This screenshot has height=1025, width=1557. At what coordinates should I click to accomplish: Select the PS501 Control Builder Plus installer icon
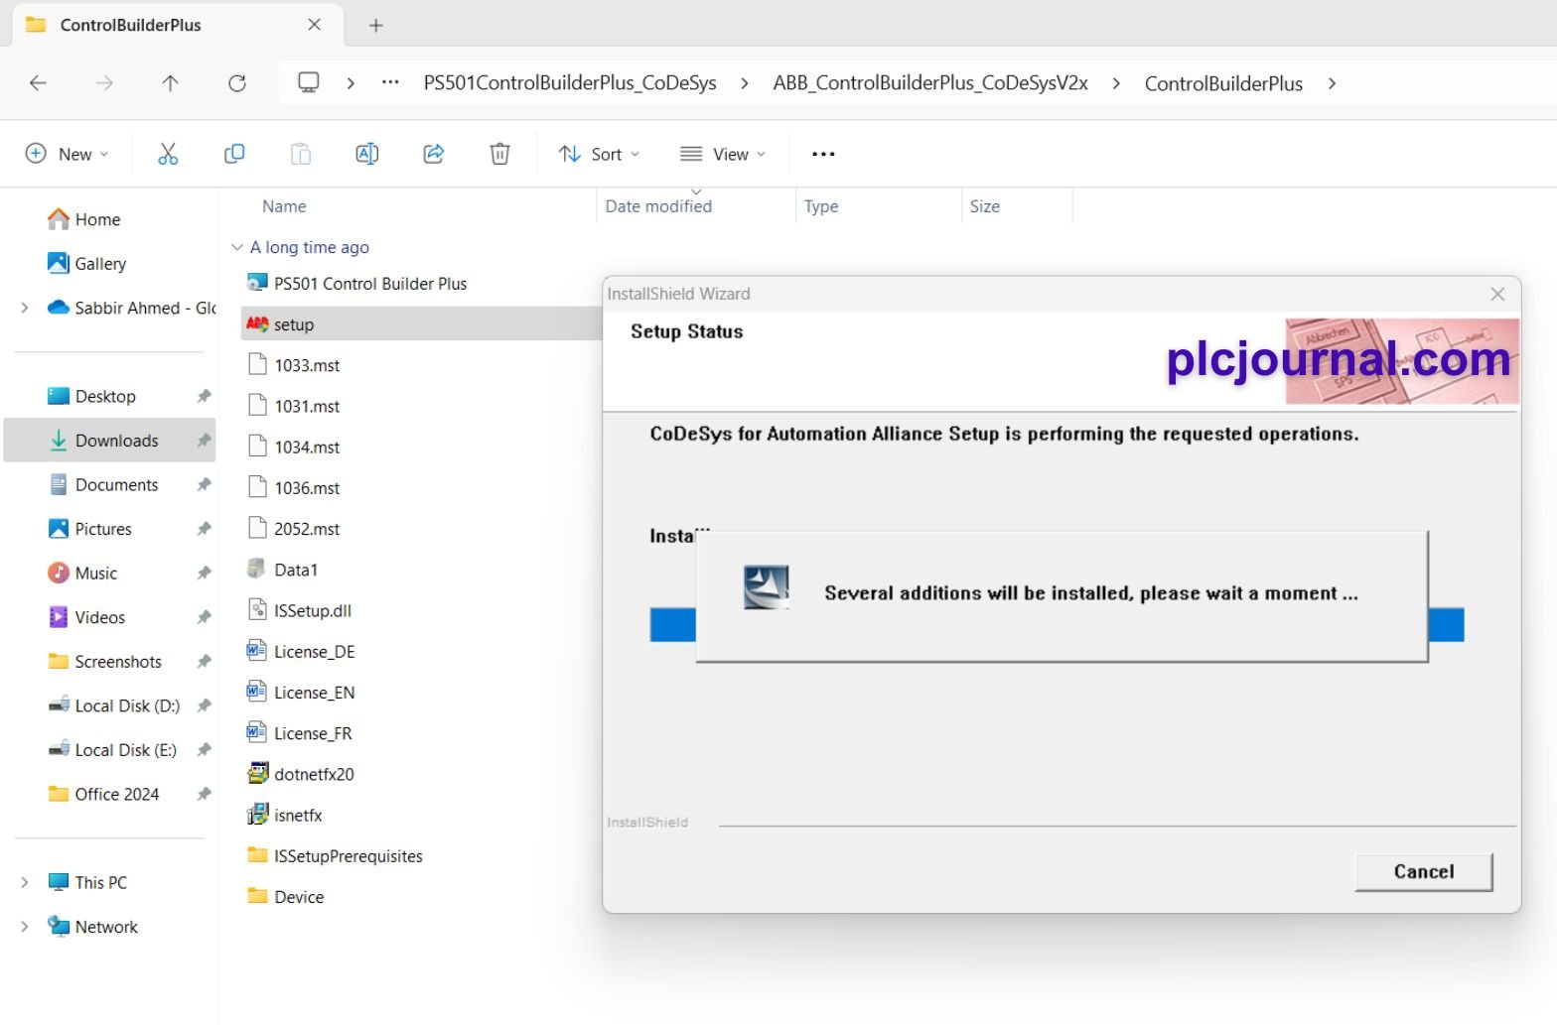pyautogui.click(x=257, y=284)
